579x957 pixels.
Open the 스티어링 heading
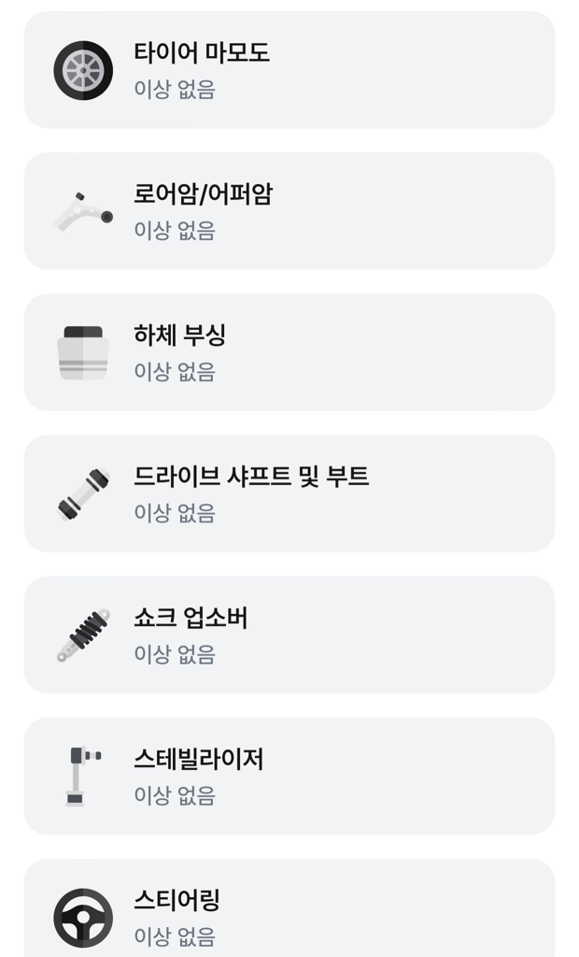pyautogui.click(x=177, y=900)
